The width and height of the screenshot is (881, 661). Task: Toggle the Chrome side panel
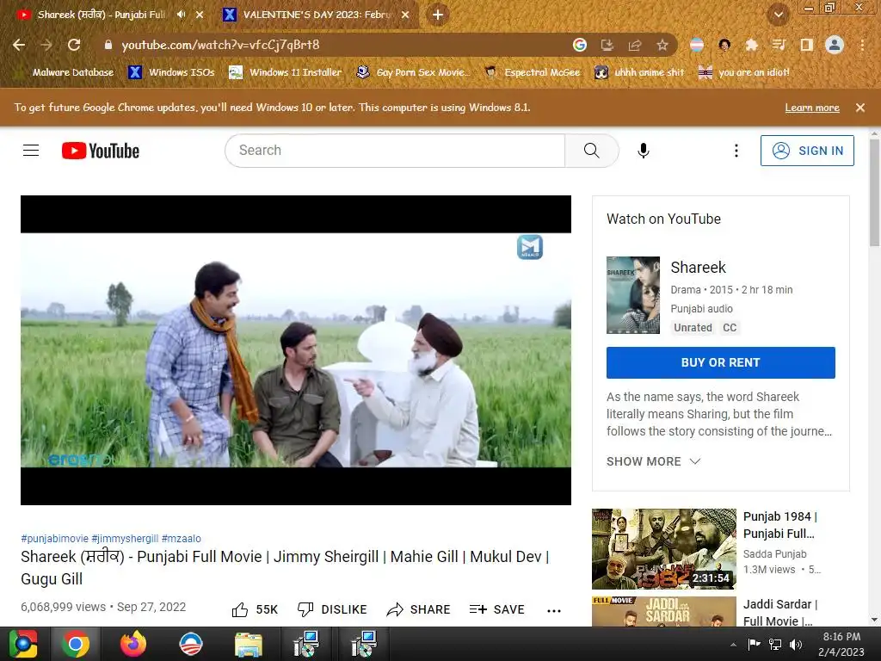807,45
